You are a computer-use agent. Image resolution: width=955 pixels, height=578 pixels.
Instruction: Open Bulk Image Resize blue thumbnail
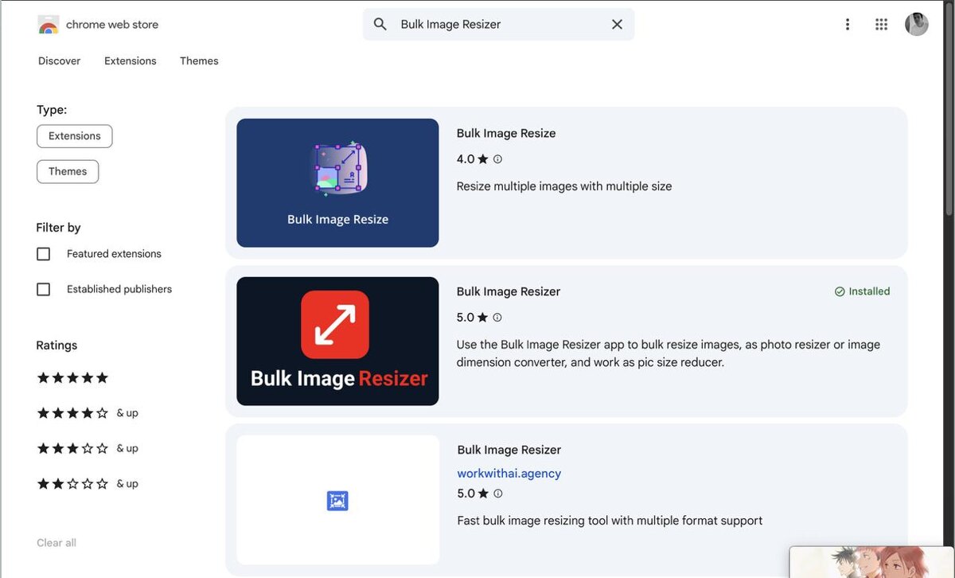(337, 183)
